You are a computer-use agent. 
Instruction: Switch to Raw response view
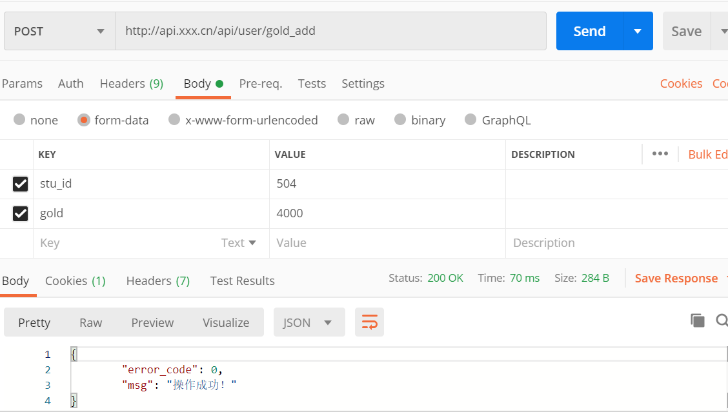pyautogui.click(x=90, y=322)
